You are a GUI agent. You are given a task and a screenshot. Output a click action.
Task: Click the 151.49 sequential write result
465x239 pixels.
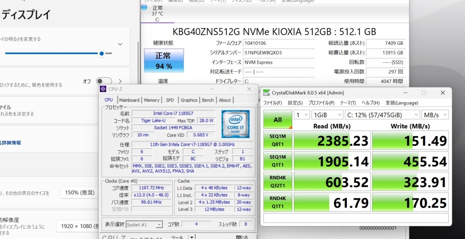pos(410,140)
